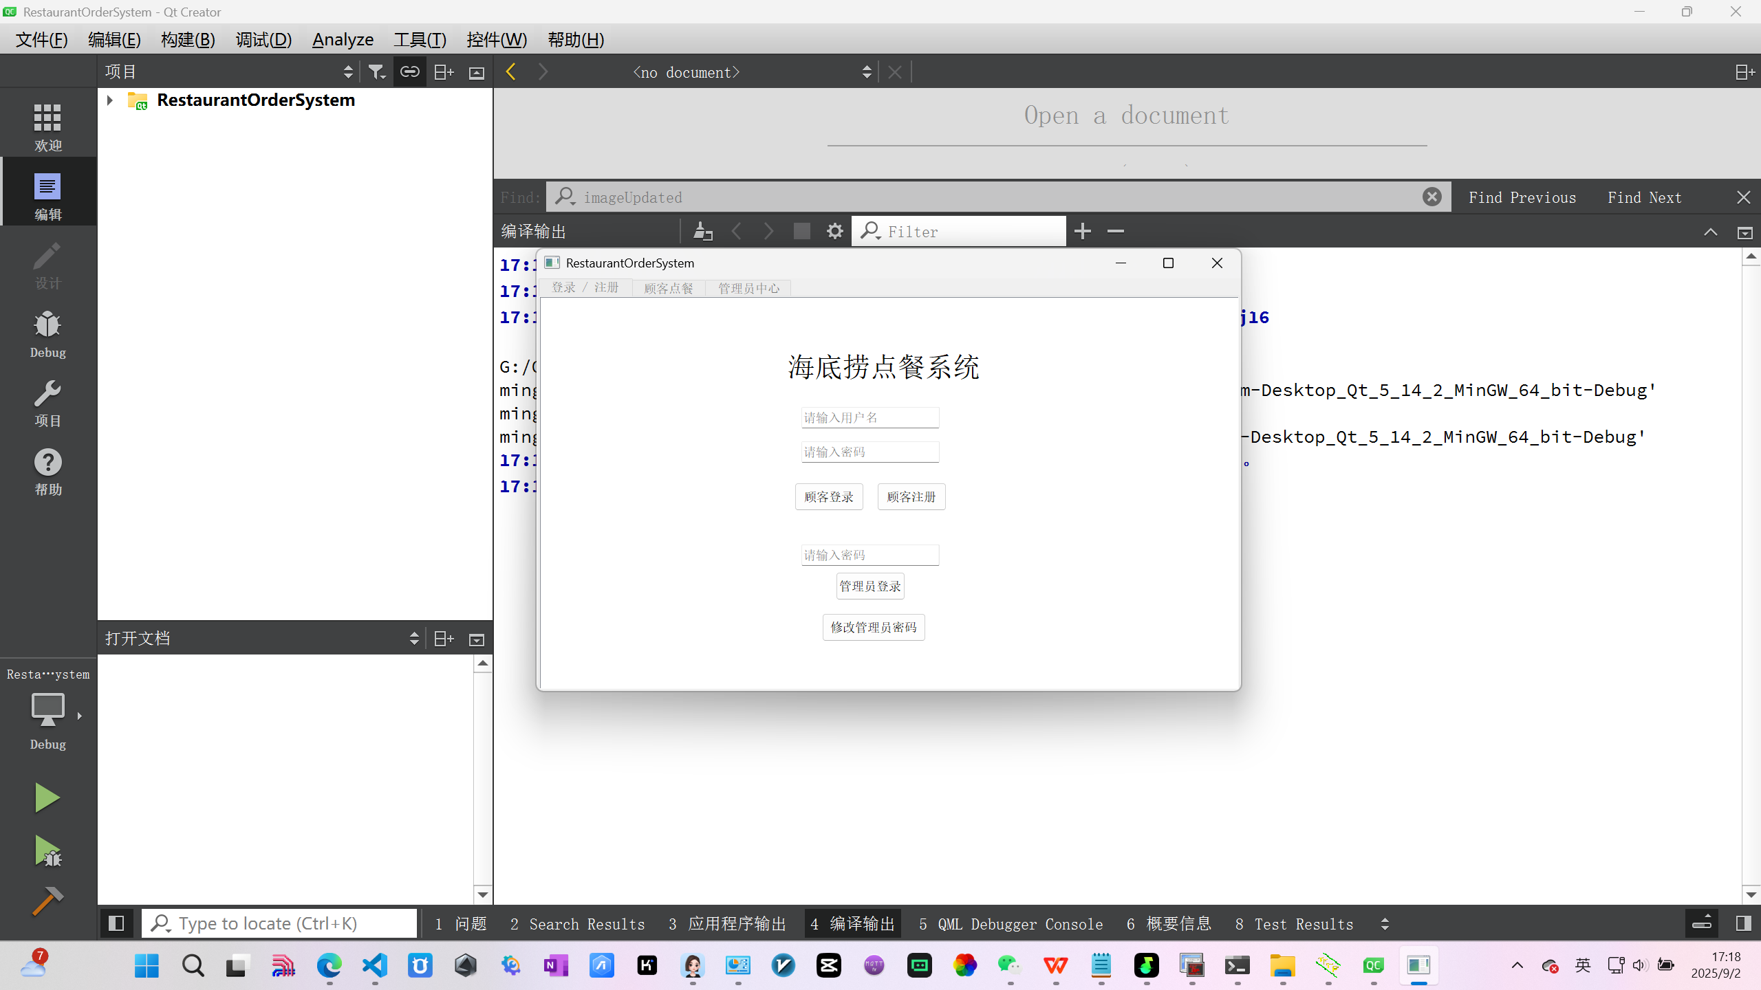Open Find options magnifier dropdown

coord(565,197)
